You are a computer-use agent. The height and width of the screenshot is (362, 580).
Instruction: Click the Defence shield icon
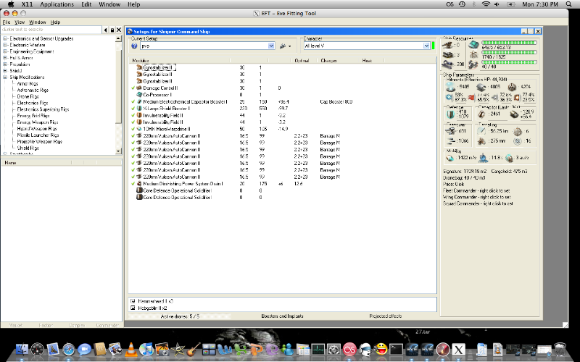450,114
